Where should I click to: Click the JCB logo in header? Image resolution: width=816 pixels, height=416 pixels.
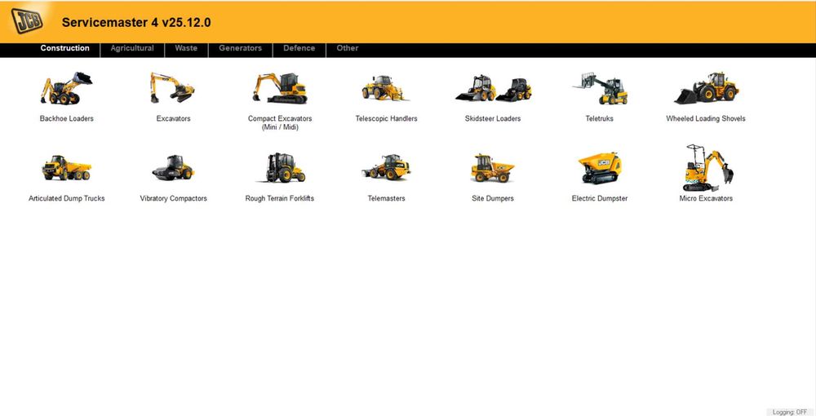tap(27, 21)
